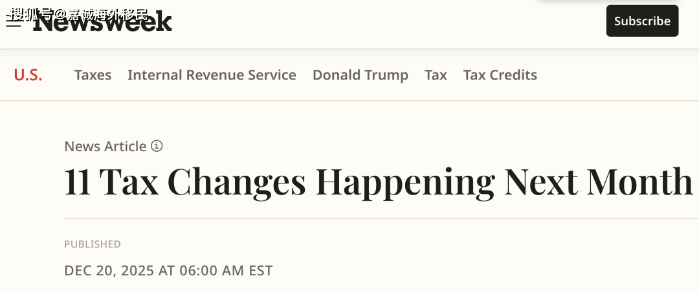Screen dimensions: 699x294
Task: Open the Donald Trump topic link
Action: click(360, 75)
